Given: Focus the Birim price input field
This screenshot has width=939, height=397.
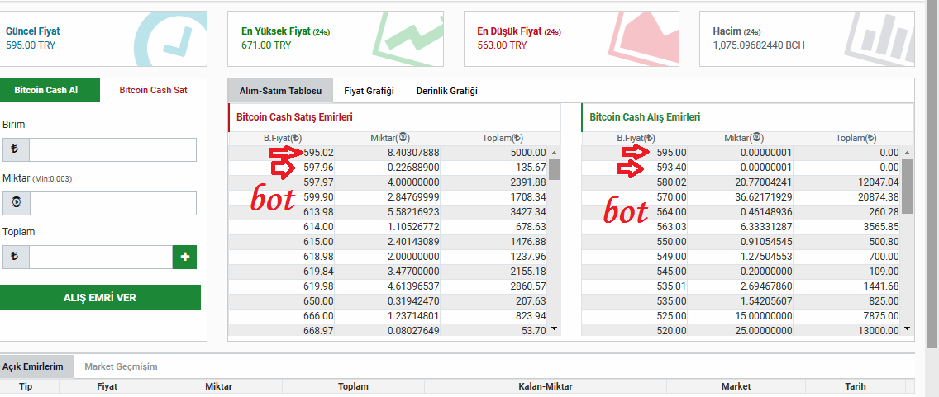Looking at the screenshot, I should [112, 150].
